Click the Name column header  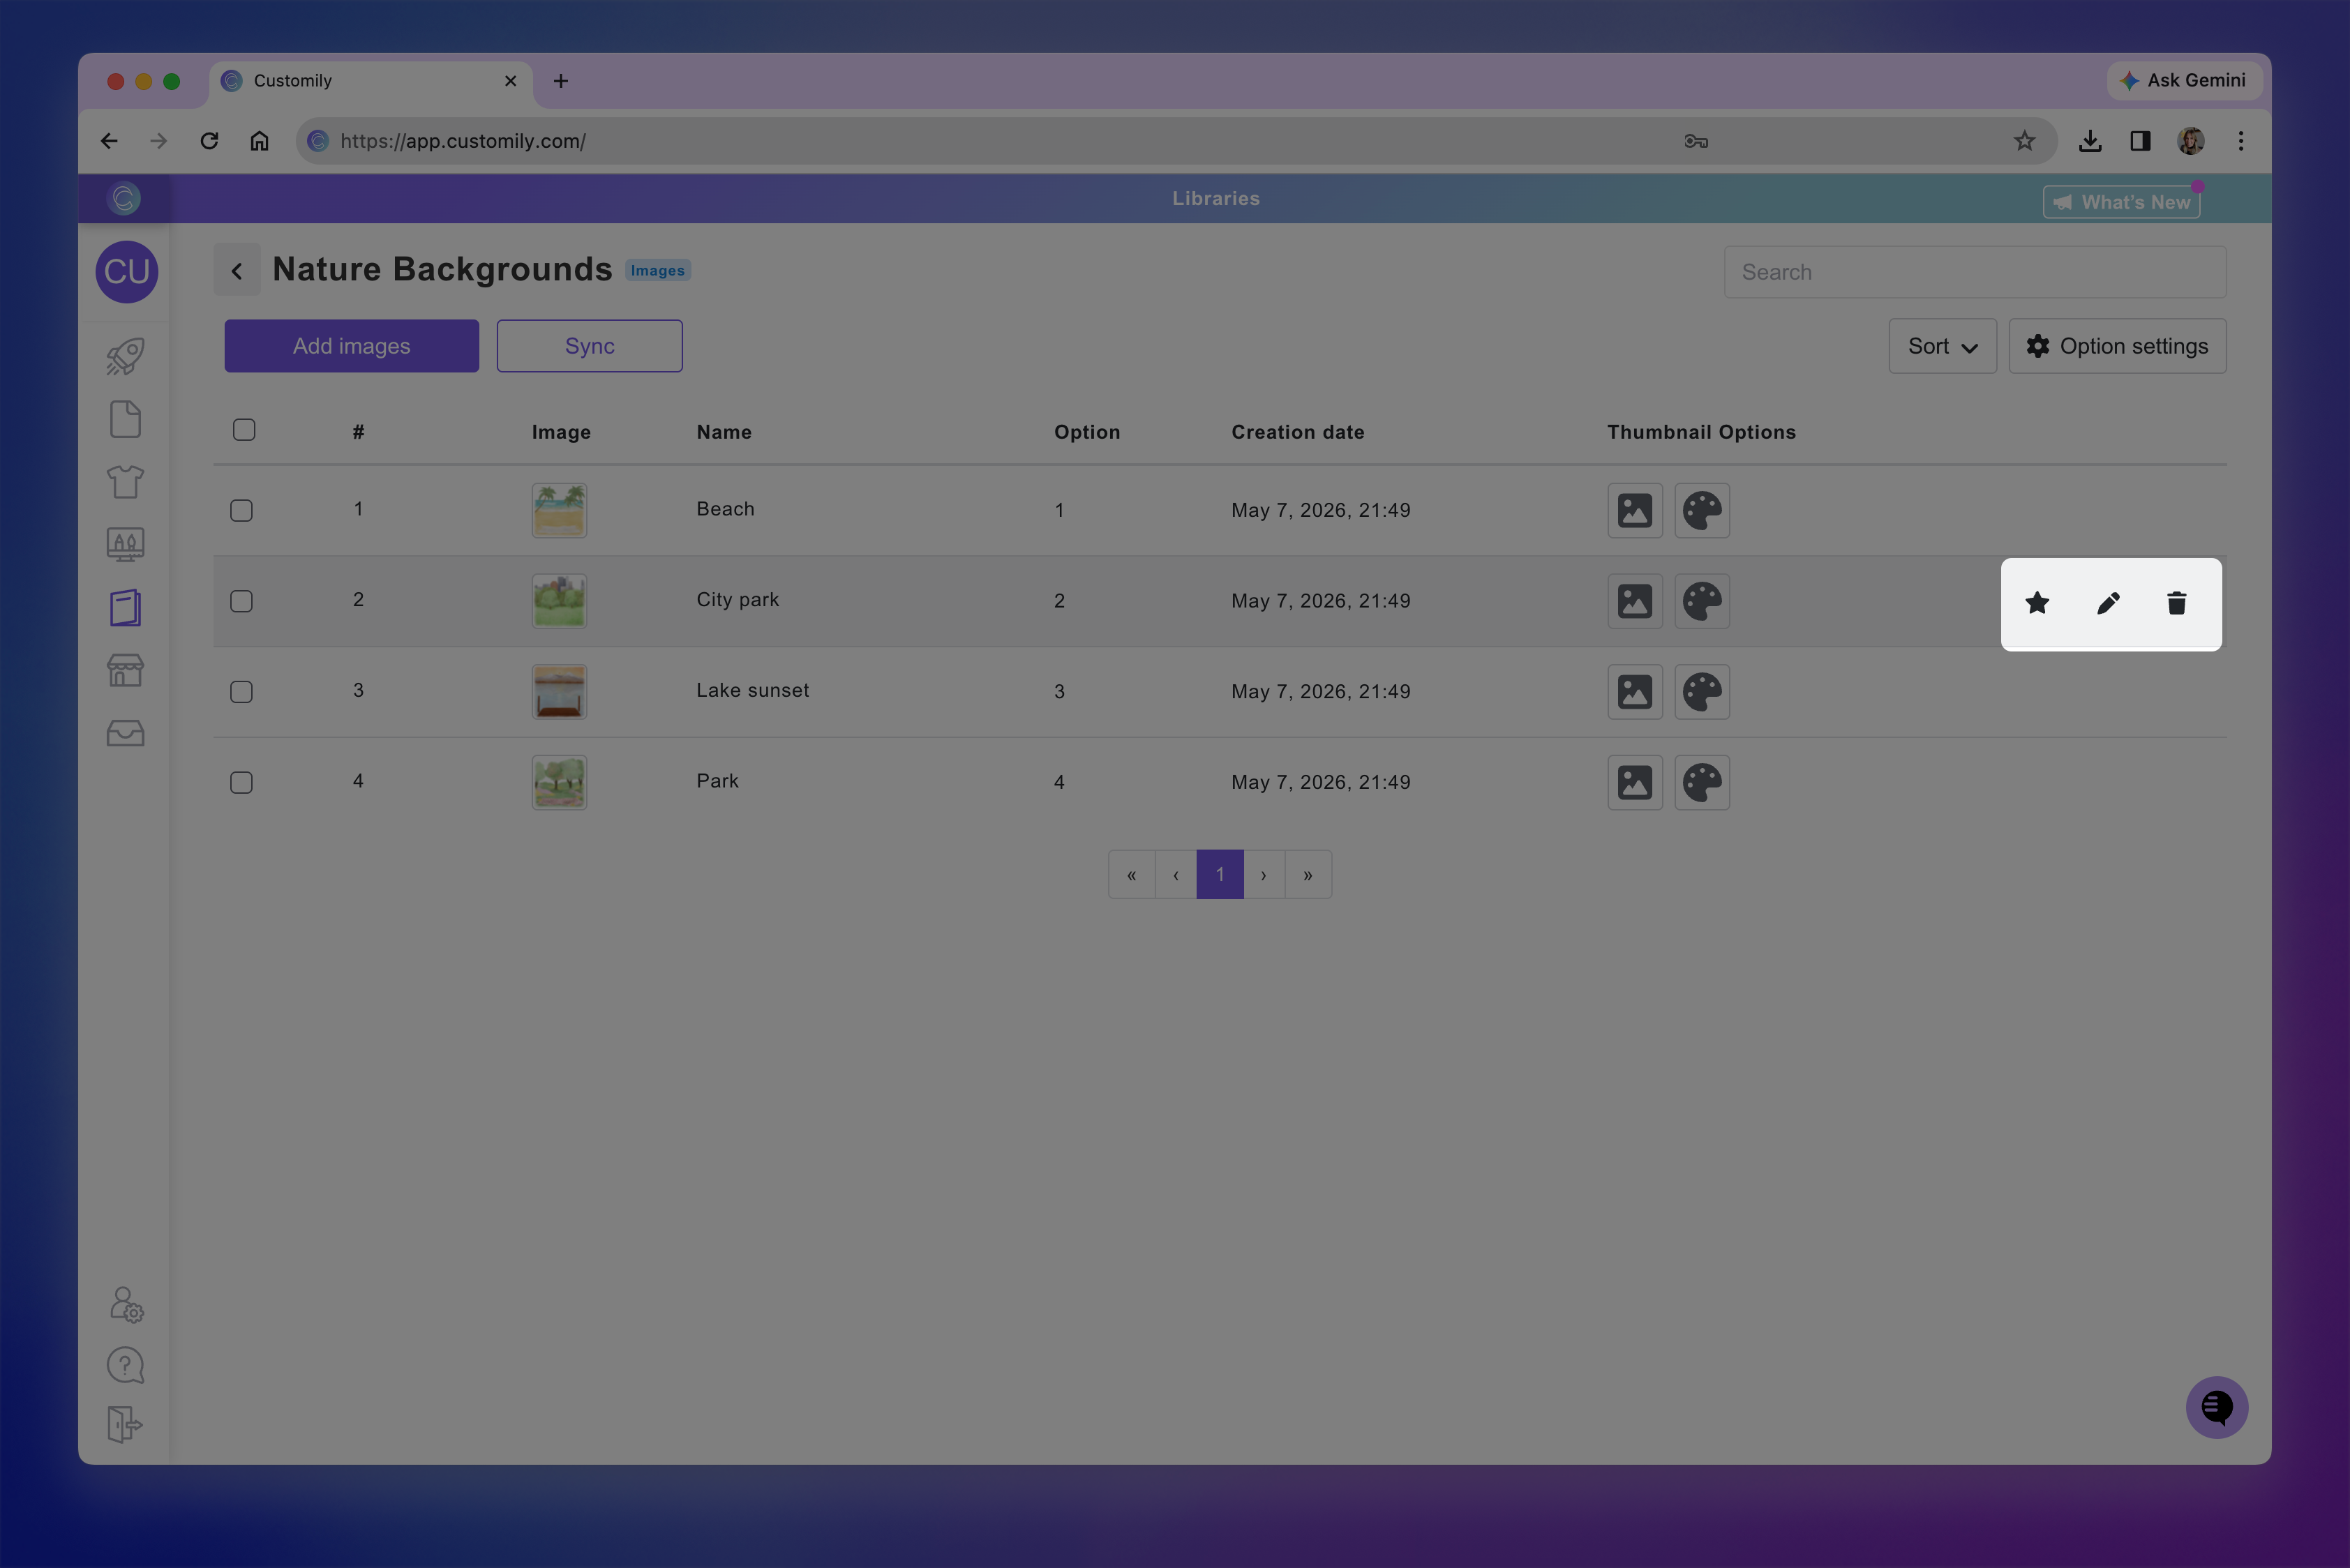[724, 432]
